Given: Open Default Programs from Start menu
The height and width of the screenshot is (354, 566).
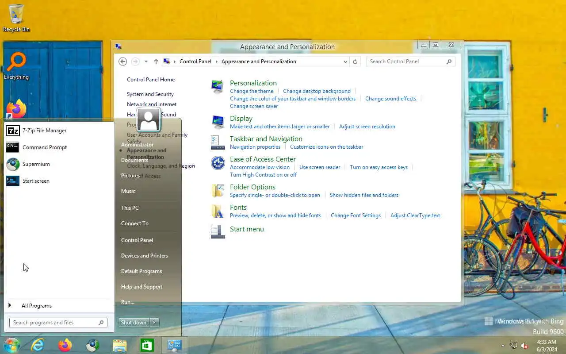Looking at the screenshot, I should coord(141,271).
